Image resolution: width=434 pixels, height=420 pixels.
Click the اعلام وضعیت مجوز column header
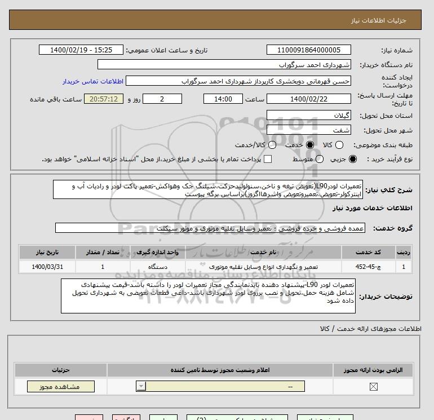220,370
